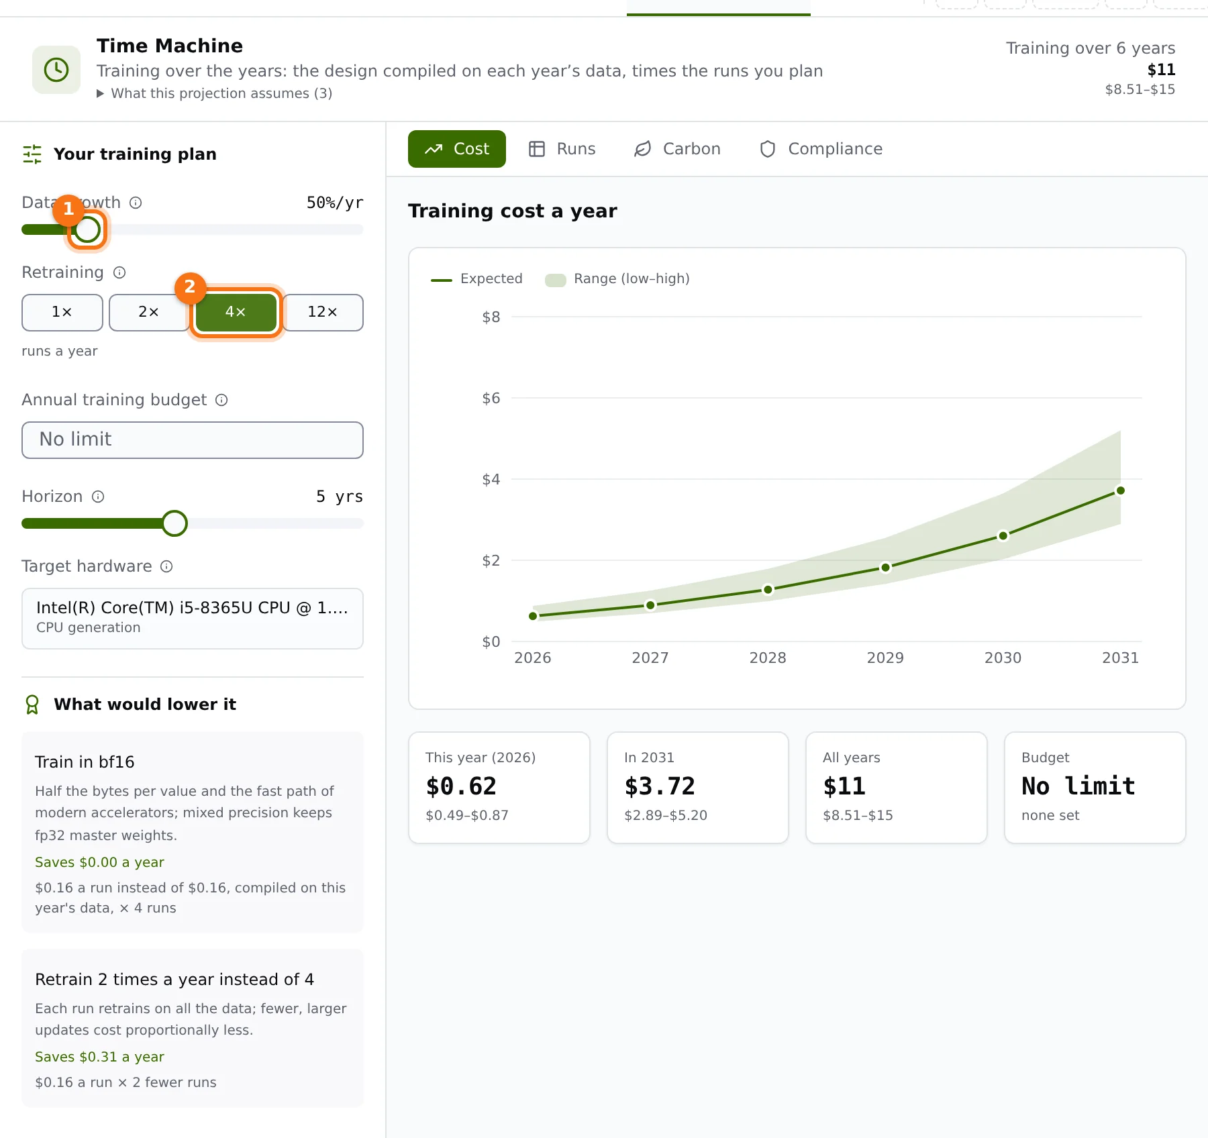The height and width of the screenshot is (1138, 1208).
Task: Switch to the Compliance tab
Action: point(821,149)
